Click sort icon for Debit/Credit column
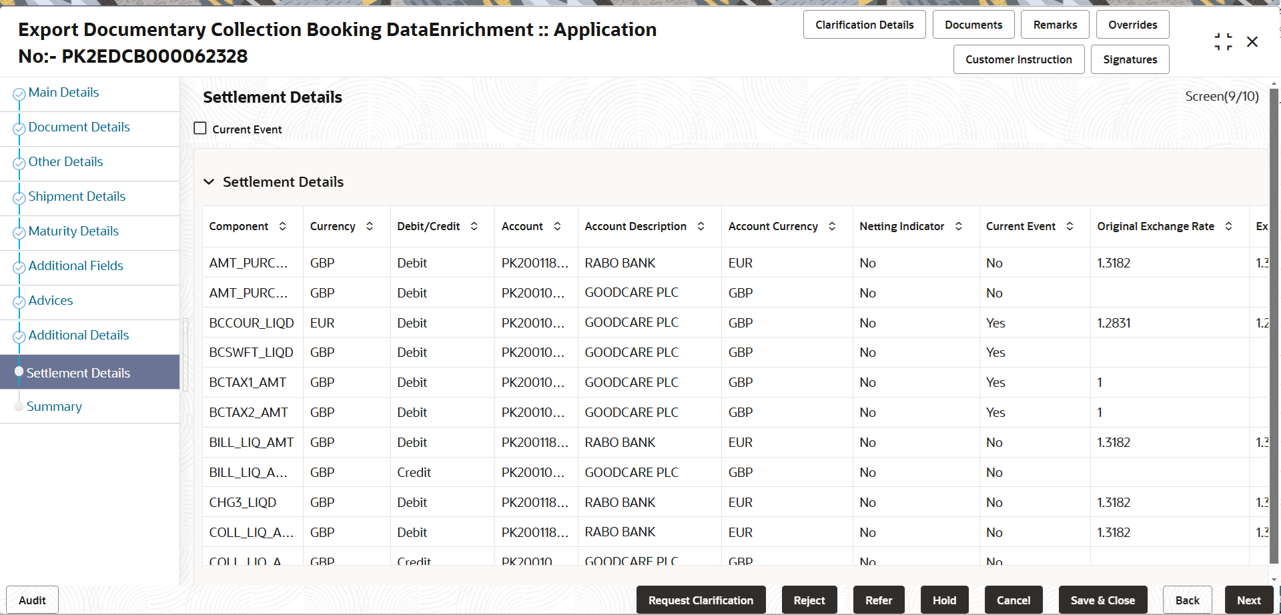 click(x=474, y=226)
